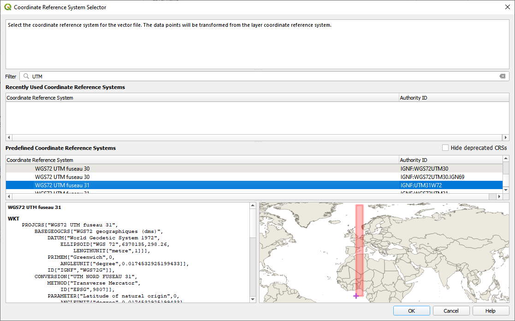The height and width of the screenshot is (321, 515).
Task: Click the filter search magnifier icon
Action: tap(26, 76)
